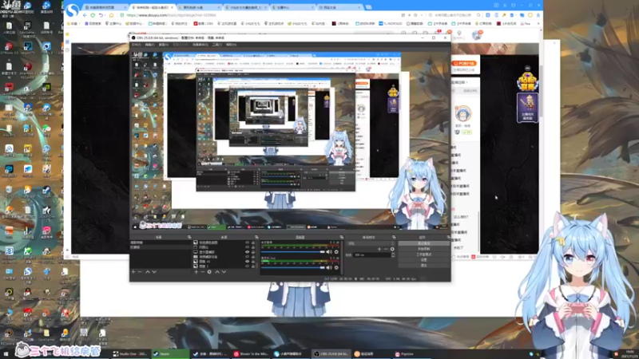Lock the Video Capture Device source
Image resolution: width=639 pixels, height=359 pixels.
click(253, 257)
